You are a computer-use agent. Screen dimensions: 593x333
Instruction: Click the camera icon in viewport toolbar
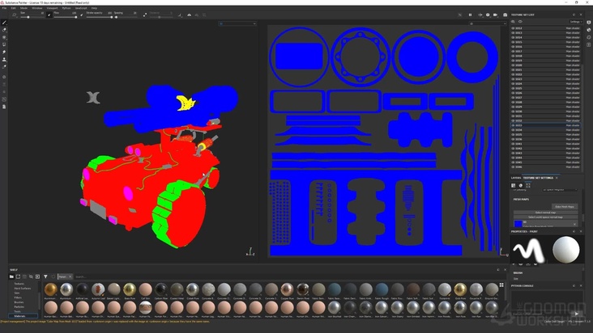495,15
